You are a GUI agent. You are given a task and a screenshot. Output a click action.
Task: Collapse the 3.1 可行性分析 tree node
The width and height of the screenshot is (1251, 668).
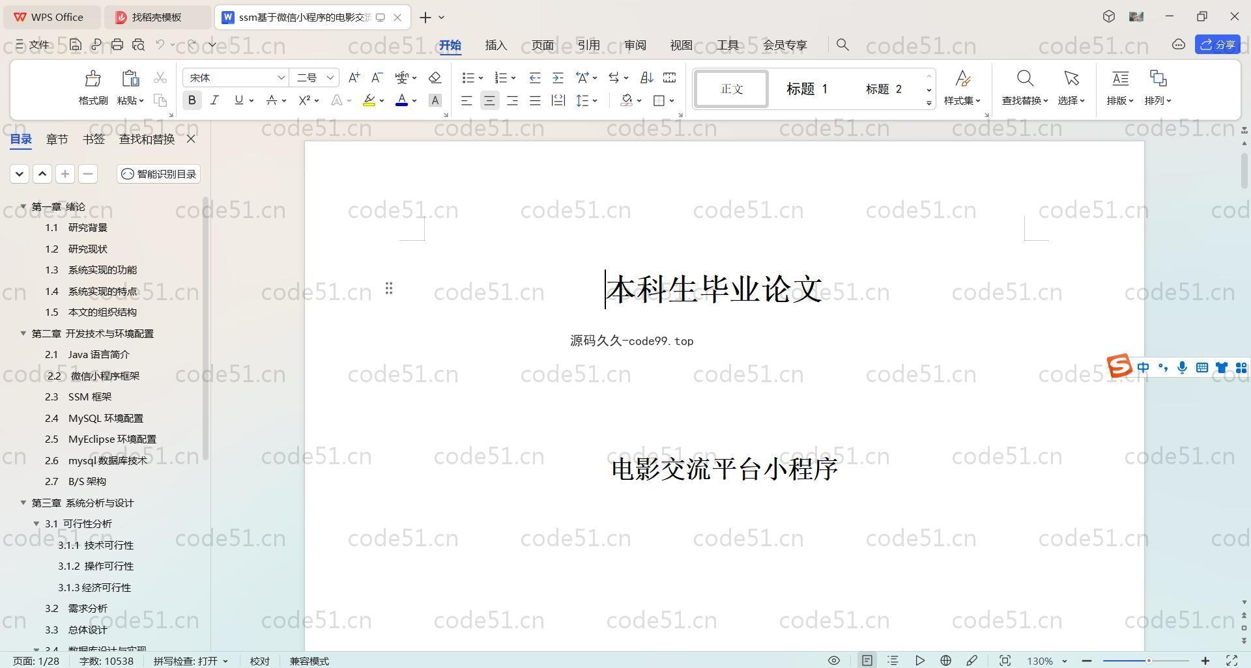coord(36,523)
